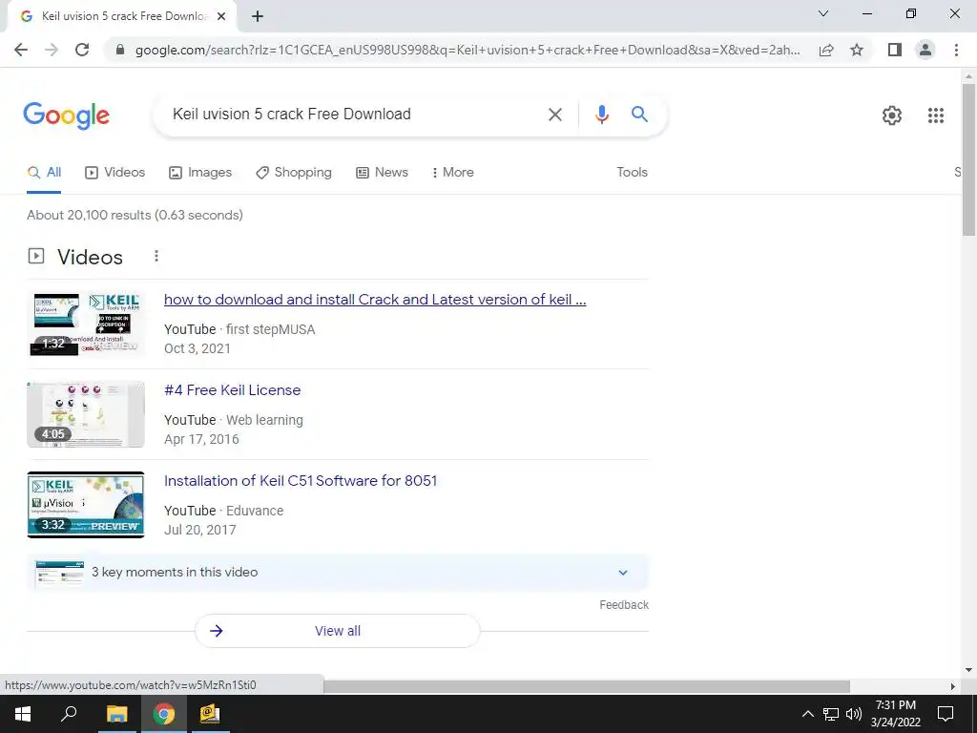Switch to the Shopping results tab
The width and height of the screenshot is (977, 733).
pyautogui.click(x=294, y=173)
